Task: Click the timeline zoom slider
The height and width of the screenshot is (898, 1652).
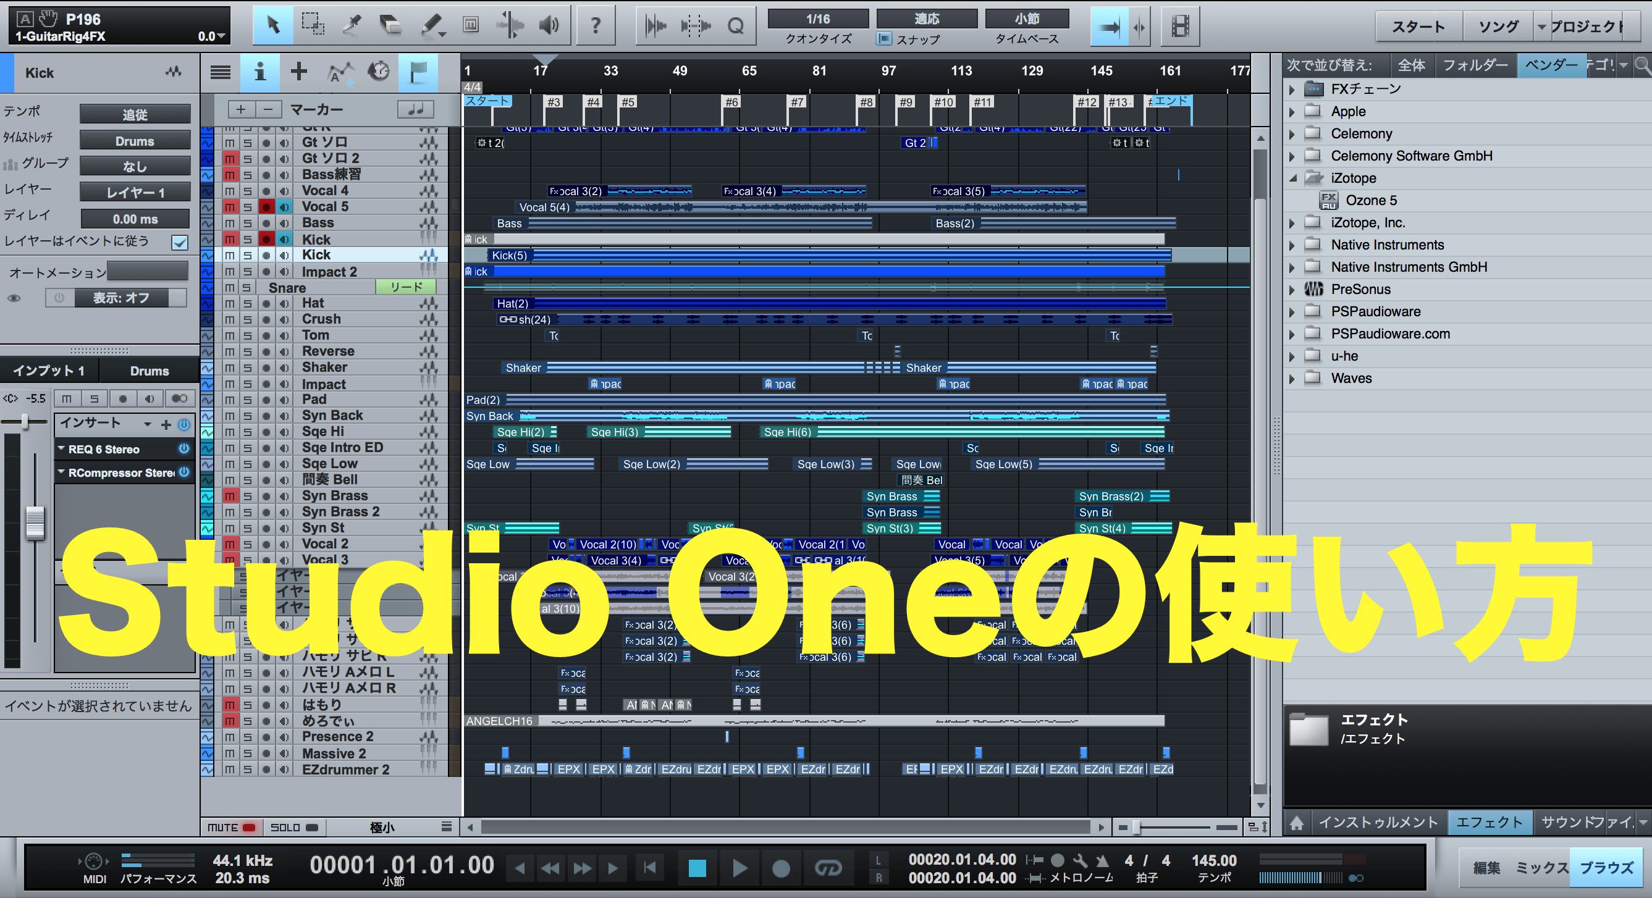Action: point(1136,827)
